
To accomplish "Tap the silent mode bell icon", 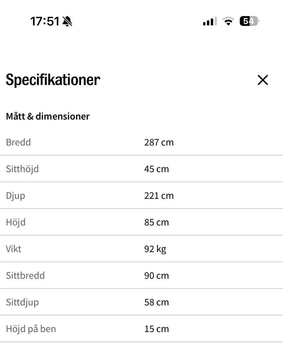I will pyautogui.click(x=67, y=21).
